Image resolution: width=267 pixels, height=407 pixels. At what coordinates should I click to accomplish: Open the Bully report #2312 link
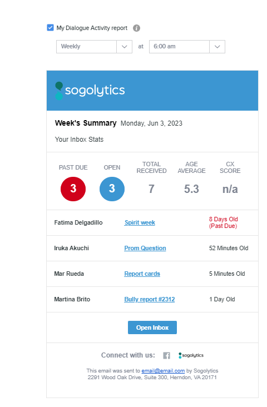(149, 299)
